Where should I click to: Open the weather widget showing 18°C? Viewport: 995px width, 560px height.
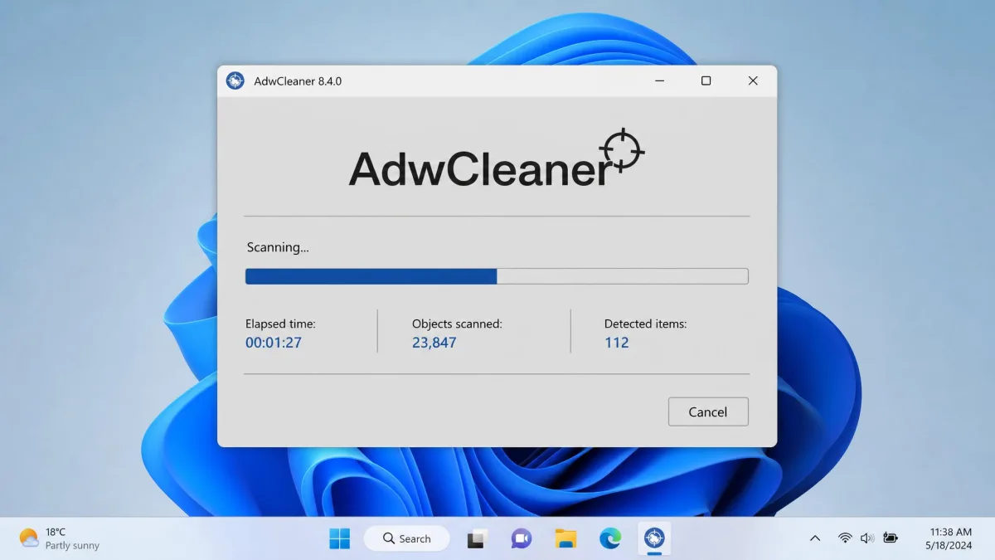point(59,538)
